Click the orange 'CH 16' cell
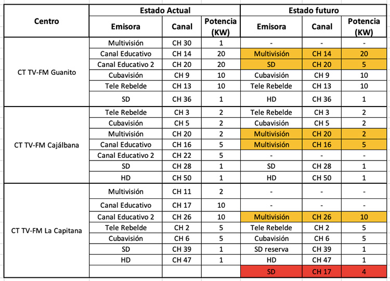The image size is (390, 281). tap(321, 144)
